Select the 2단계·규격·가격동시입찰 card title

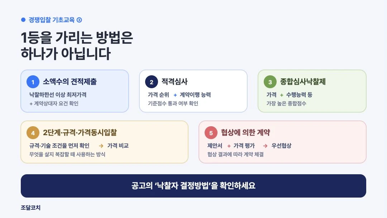coord(80,133)
